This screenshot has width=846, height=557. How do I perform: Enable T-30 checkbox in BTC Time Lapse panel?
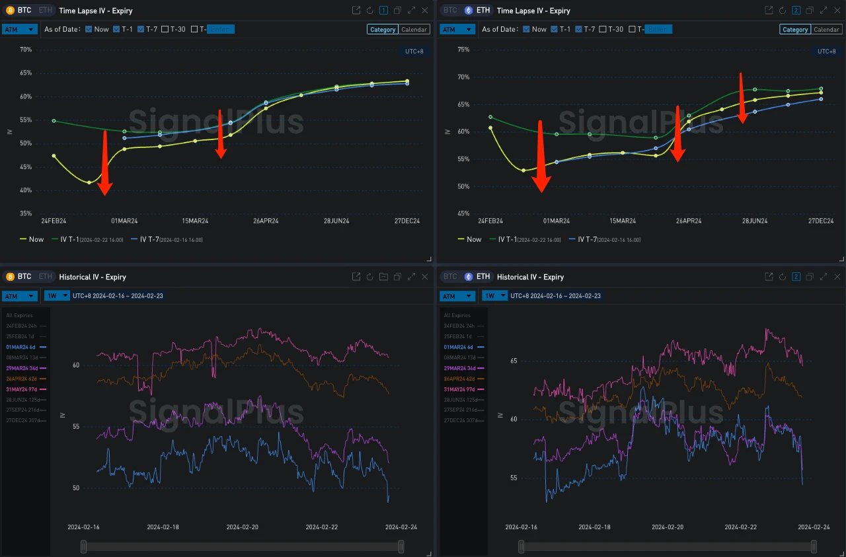pos(165,29)
